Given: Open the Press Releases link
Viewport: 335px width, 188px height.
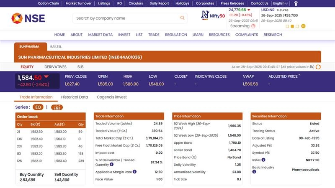Looking at the screenshot, I should coord(232,3).
